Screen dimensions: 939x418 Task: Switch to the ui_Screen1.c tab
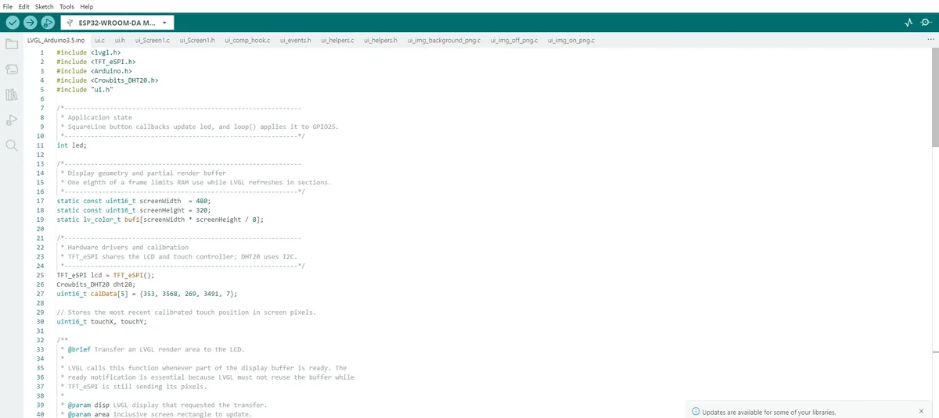pyautogui.click(x=153, y=40)
